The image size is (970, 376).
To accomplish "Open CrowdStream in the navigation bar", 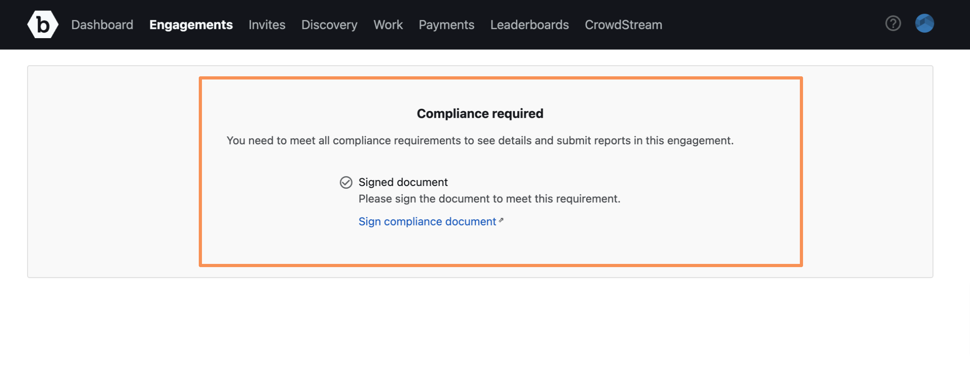I will tap(623, 25).
